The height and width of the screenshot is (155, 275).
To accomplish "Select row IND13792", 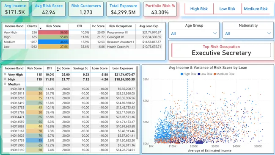I will click(69, 112).
